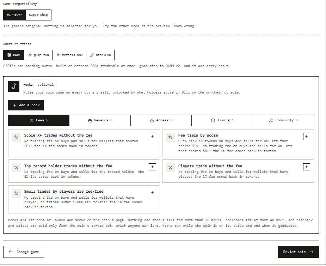
Task: Click percent icon on 'Score X+ trades' card
Action: tap(16, 137)
